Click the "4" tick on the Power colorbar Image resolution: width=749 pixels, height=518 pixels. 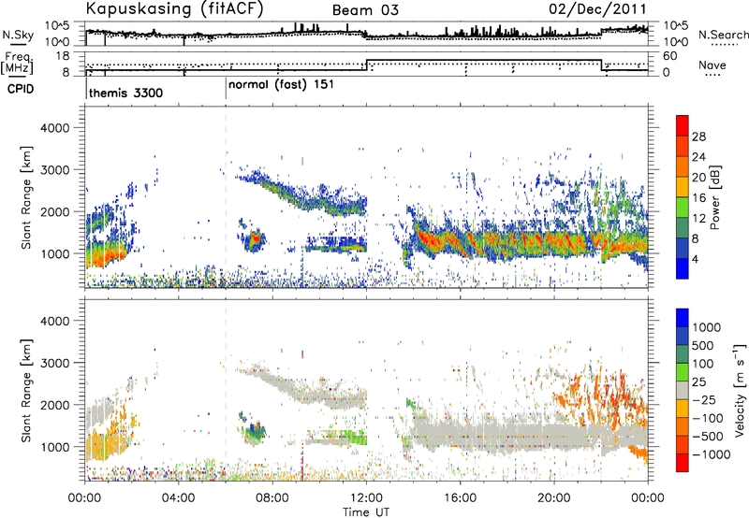[695, 260]
